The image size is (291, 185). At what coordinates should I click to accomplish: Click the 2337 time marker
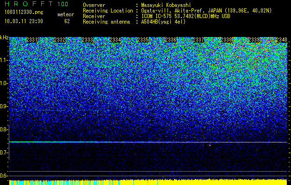coord(198,40)
